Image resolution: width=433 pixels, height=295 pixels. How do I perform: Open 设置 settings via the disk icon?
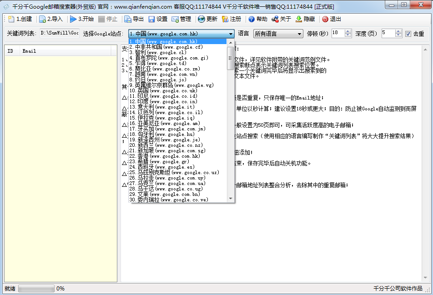coord(151,19)
